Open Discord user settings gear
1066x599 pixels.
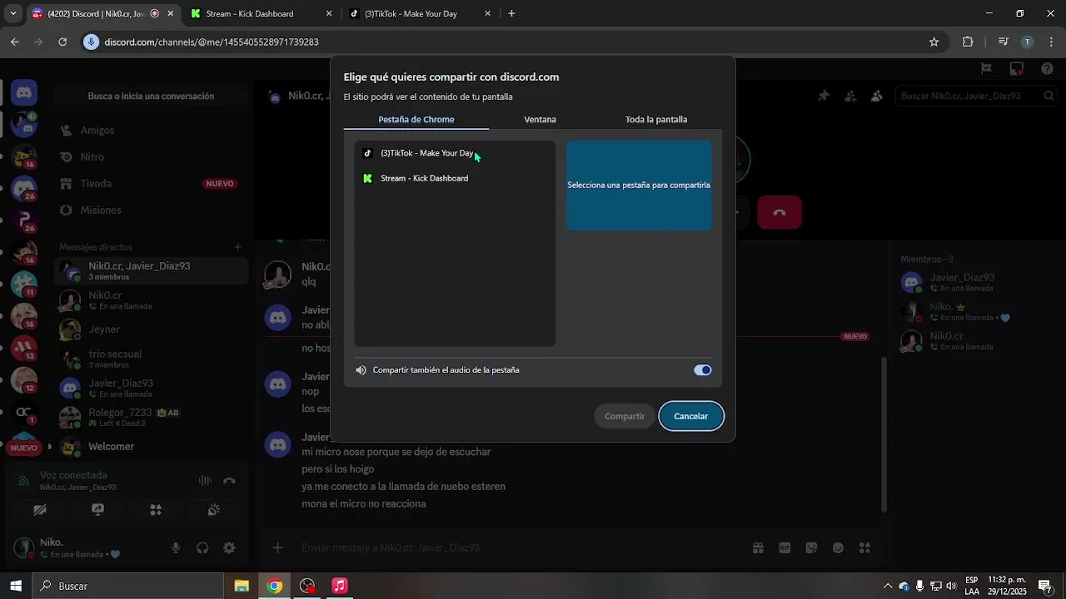point(229,548)
